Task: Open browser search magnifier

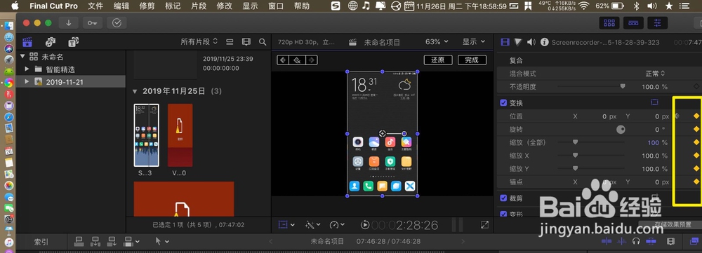Action: pos(263,41)
